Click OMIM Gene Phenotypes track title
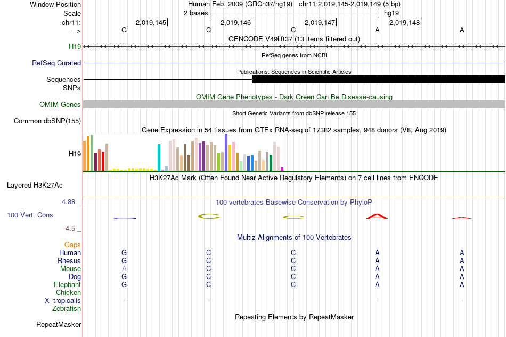Viewport: 506px width, 337px height. (294, 97)
